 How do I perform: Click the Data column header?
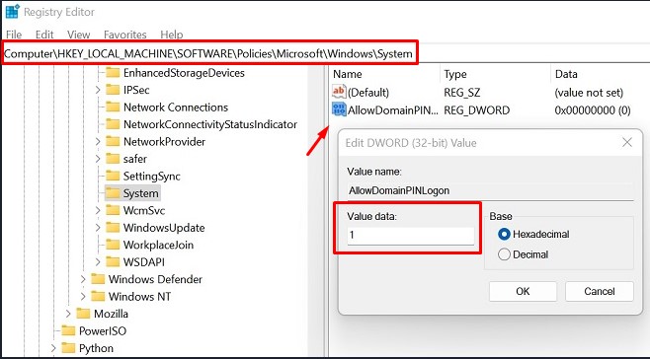(566, 74)
